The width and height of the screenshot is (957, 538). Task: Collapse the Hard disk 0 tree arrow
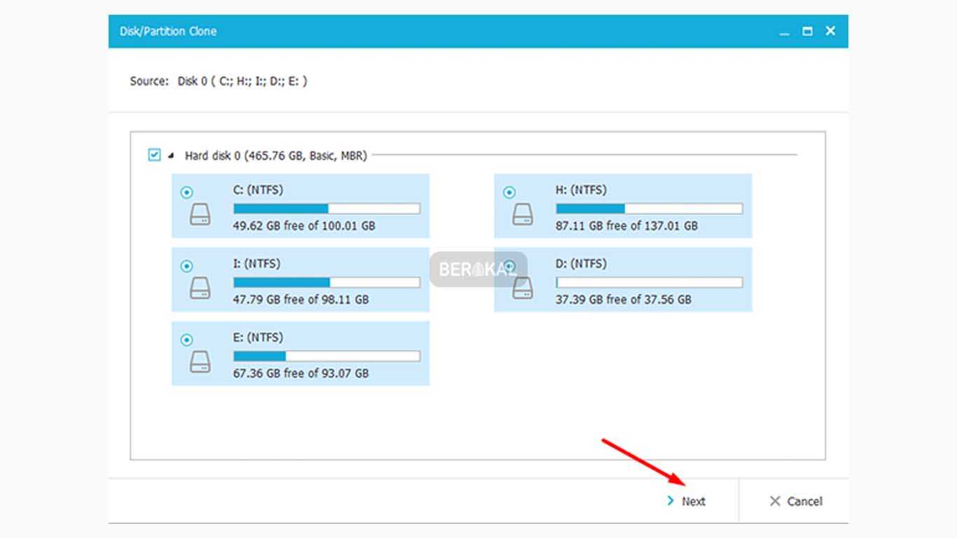(x=171, y=156)
